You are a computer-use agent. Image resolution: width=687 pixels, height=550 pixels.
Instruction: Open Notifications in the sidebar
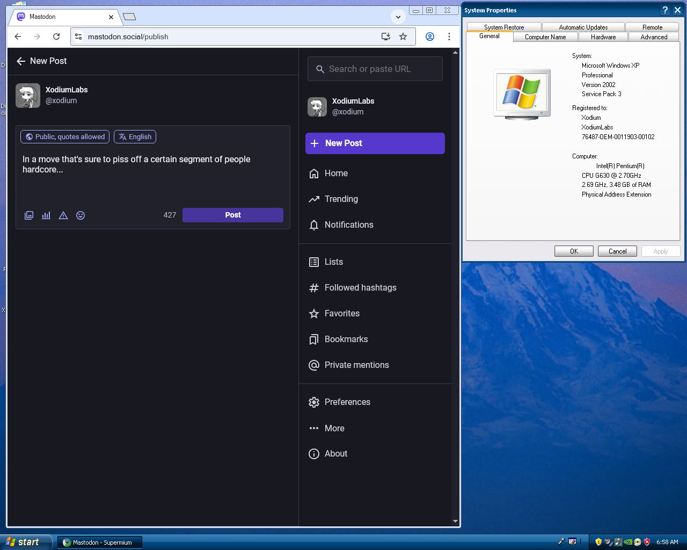click(341, 225)
